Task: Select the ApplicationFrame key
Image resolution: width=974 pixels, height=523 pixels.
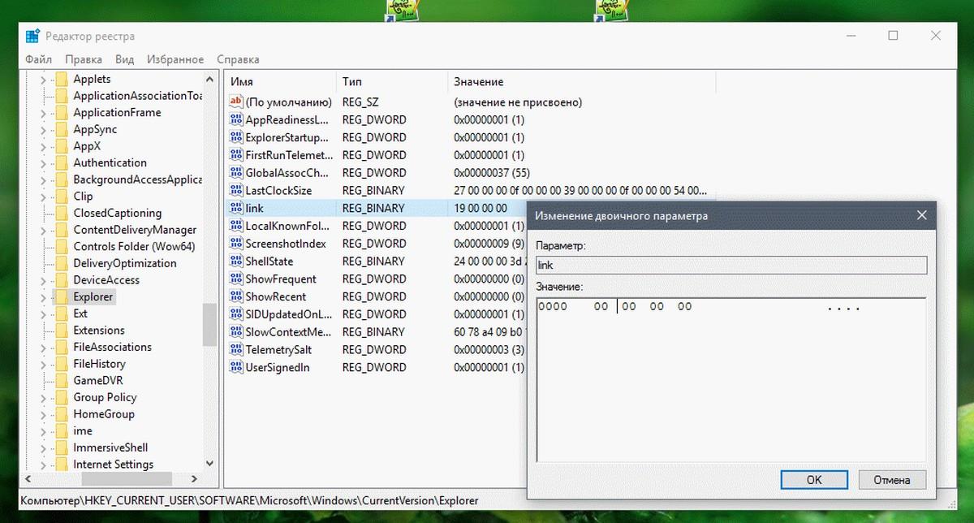Action: tap(117, 112)
